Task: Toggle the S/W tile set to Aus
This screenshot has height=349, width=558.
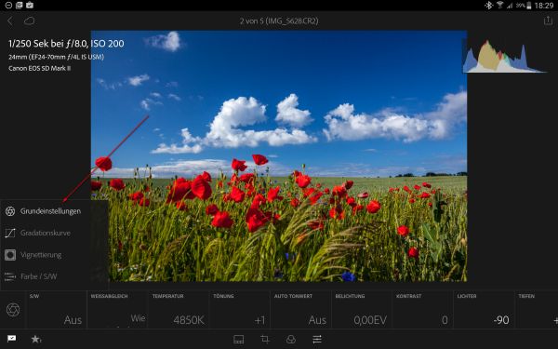Action: pyautogui.click(x=56, y=310)
